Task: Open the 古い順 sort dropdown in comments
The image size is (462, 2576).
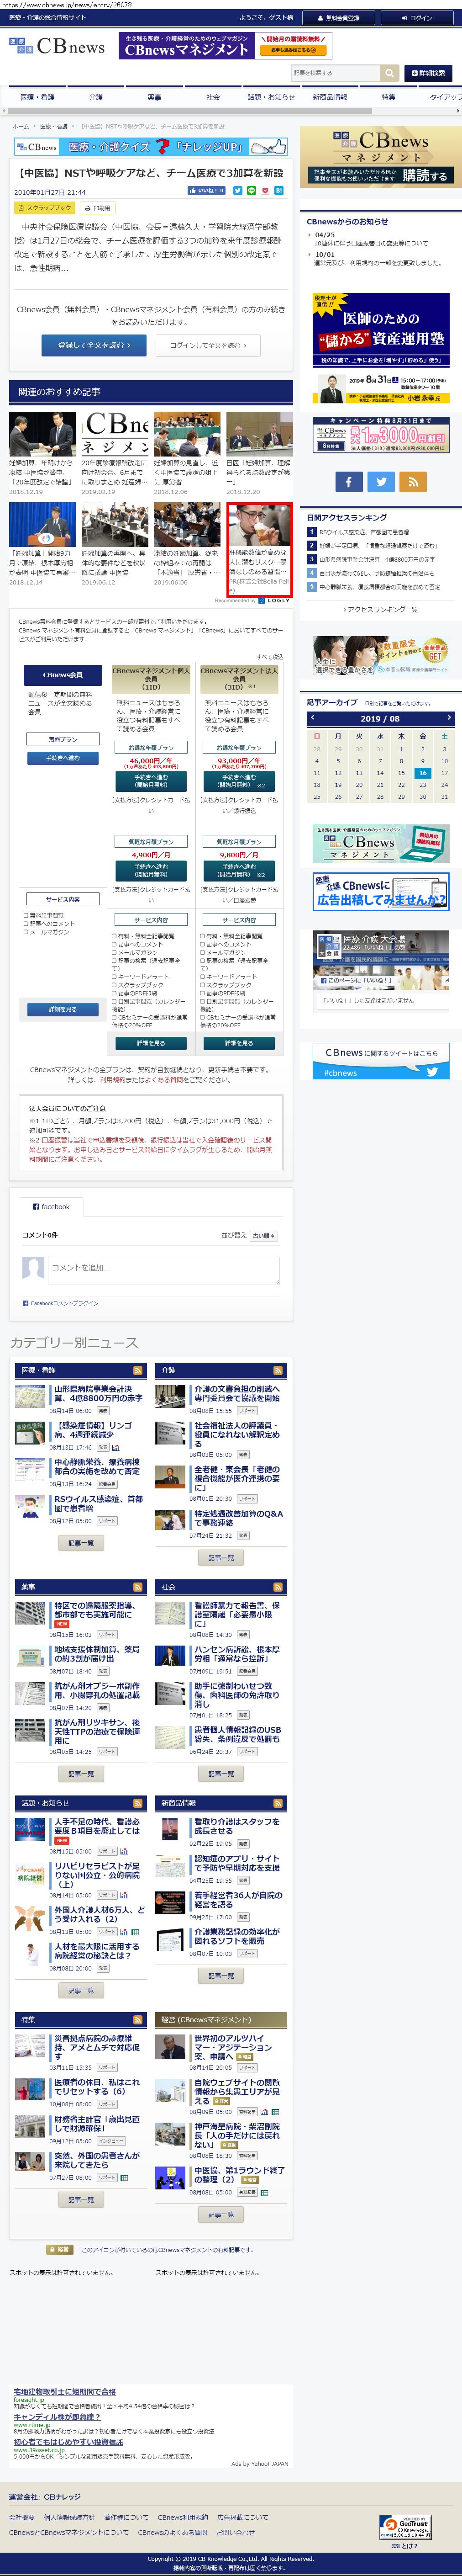Action: pos(264,1236)
